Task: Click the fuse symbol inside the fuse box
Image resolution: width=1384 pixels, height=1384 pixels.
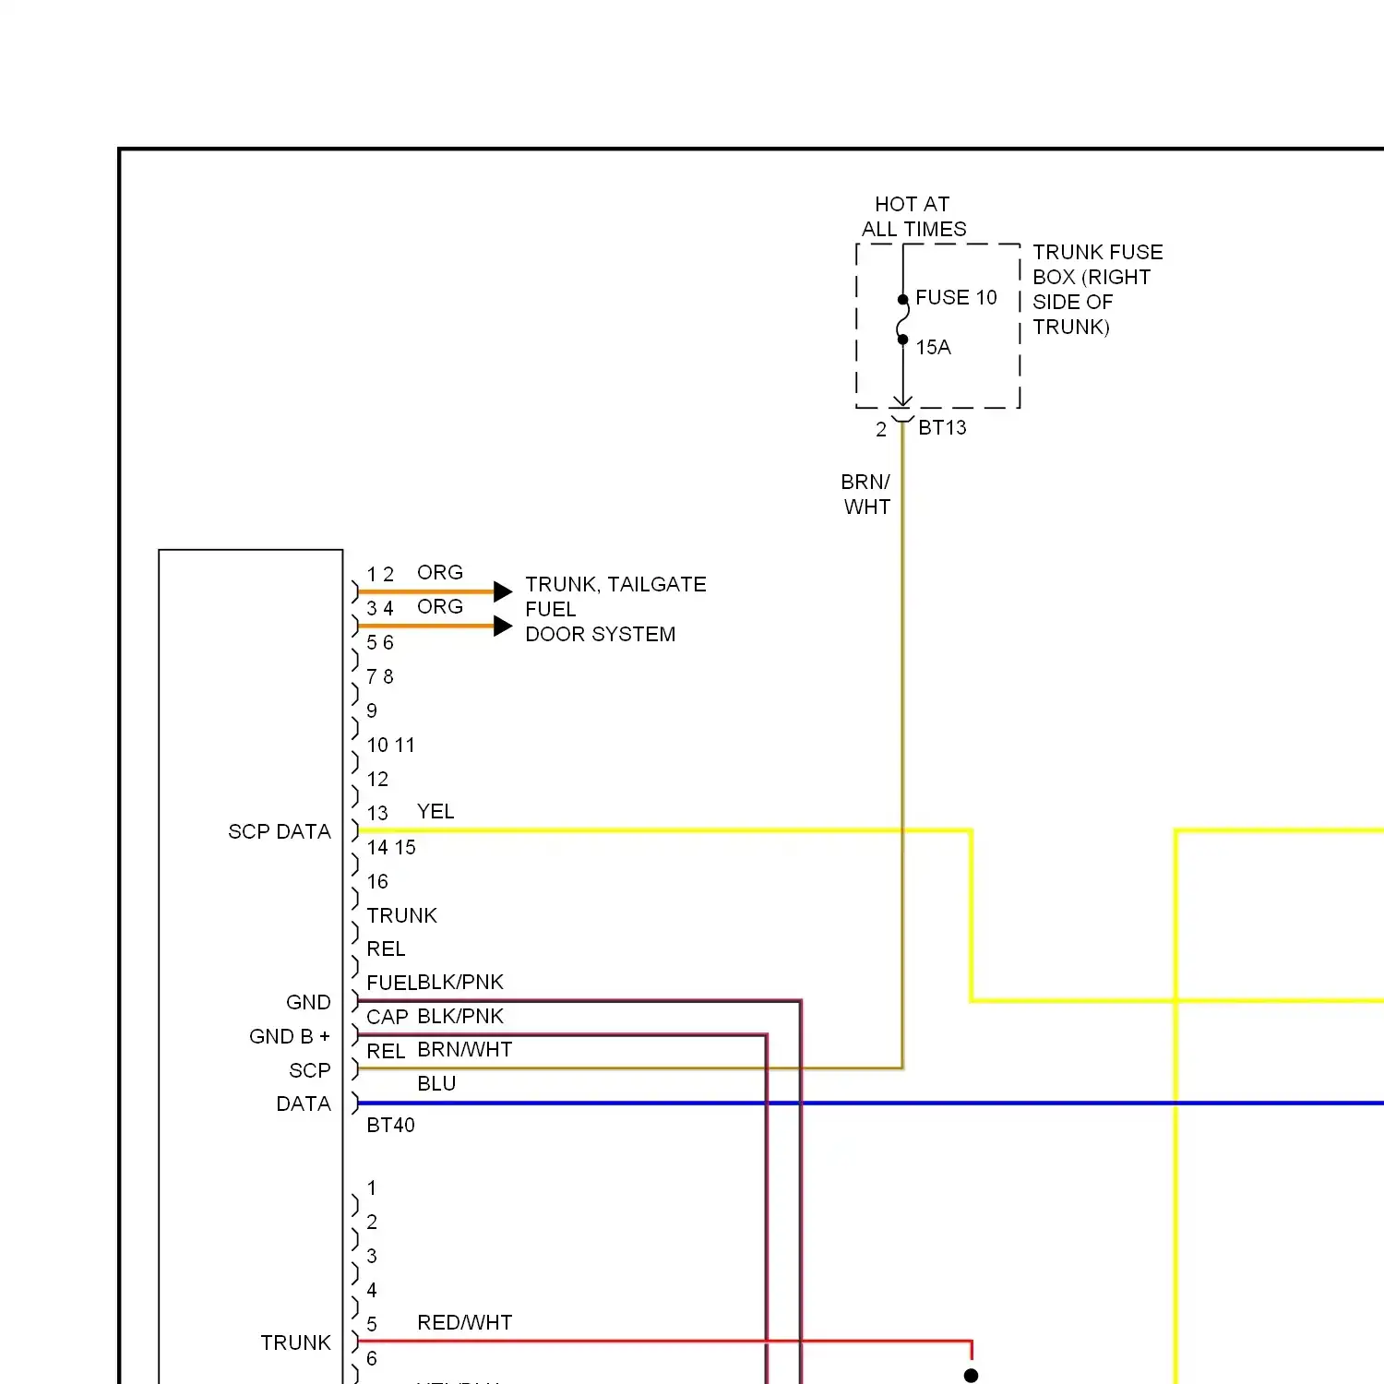Action: point(902,319)
